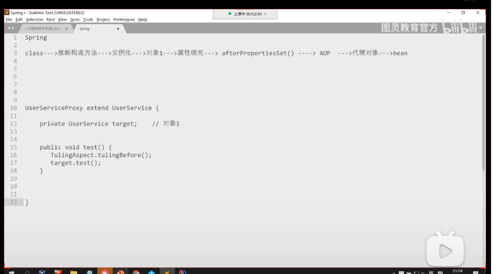Open the View menu

pyautogui.click(x=62, y=20)
